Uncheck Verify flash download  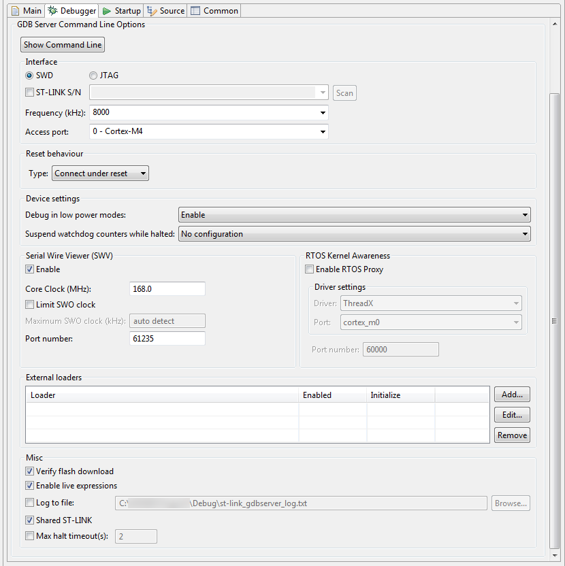click(29, 471)
